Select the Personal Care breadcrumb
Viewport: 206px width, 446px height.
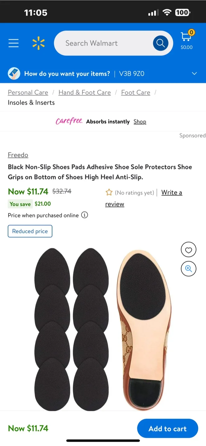click(28, 92)
